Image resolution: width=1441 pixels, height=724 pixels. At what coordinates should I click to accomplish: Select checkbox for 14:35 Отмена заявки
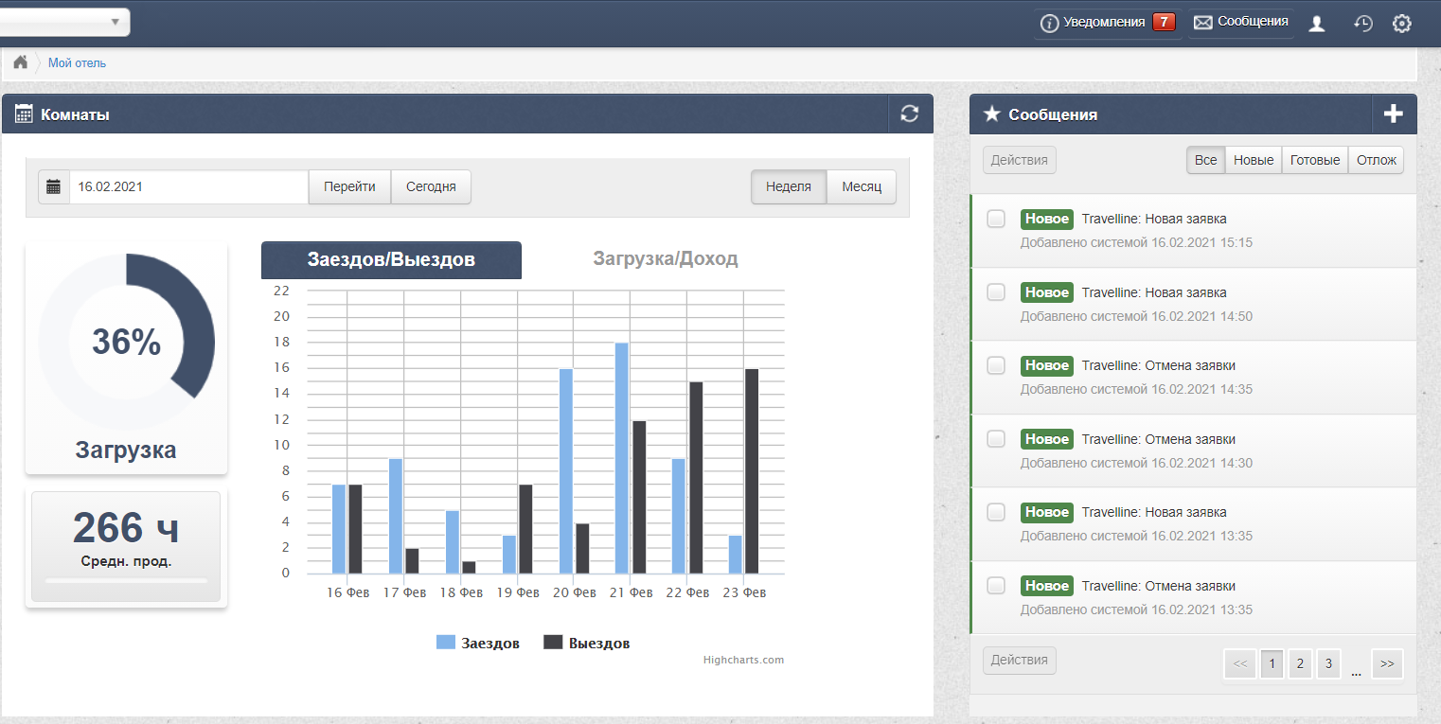point(996,365)
